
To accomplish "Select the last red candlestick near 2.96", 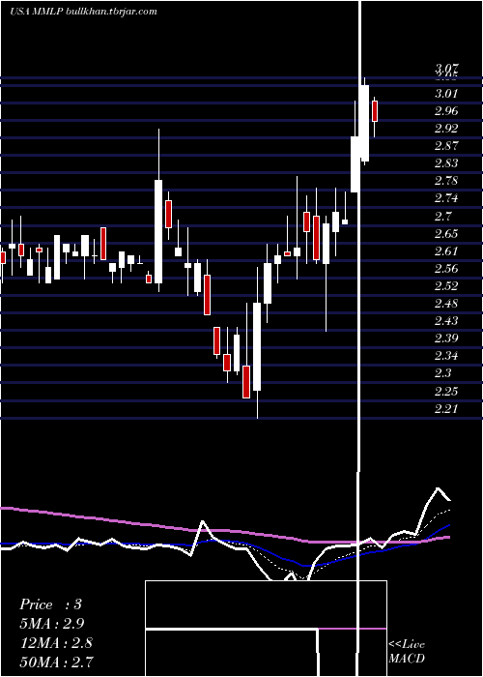I will click(375, 111).
